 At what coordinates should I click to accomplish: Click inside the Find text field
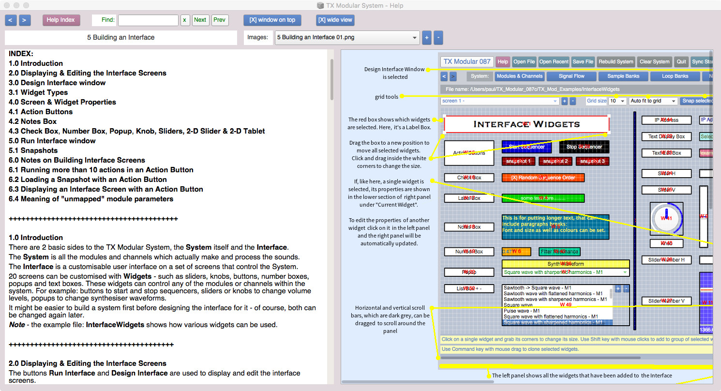pos(148,20)
